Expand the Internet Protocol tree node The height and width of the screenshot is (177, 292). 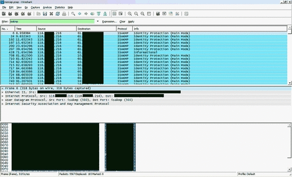(x=2, y=96)
